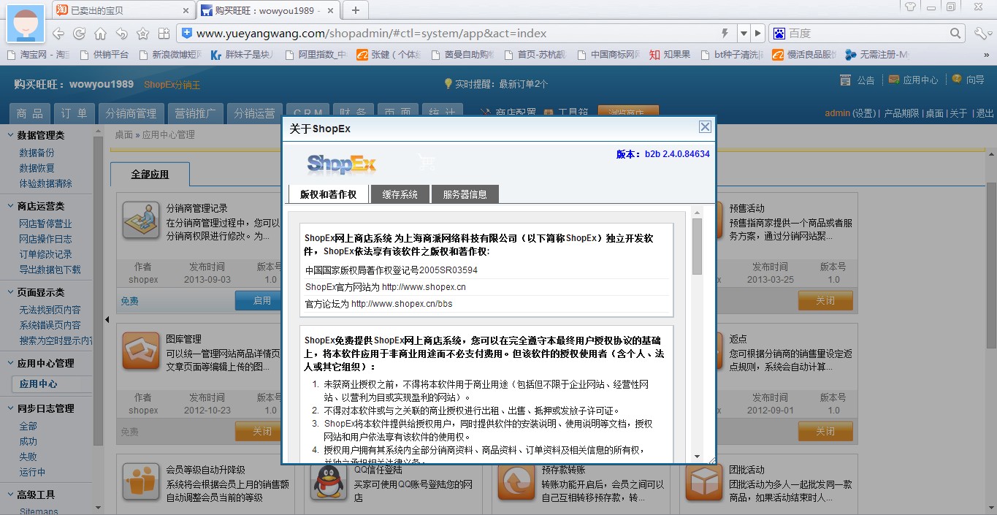Open the 营销推广 menu
Viewport: 997px width, 515px height.
[x=195, y=113]
